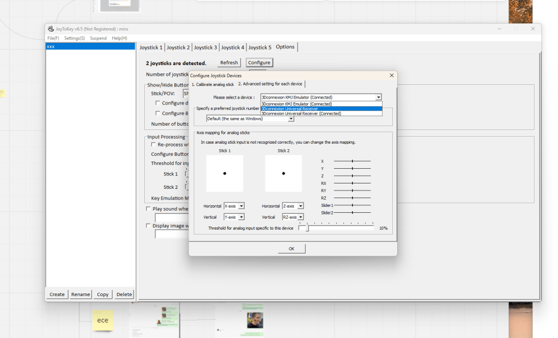The image size is (558, 338).
Task: Click Delete profile button
Action: [124, 294]
